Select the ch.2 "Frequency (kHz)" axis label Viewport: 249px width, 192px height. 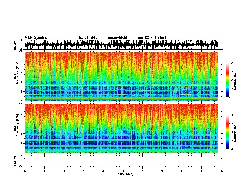(x=17, y=125)
